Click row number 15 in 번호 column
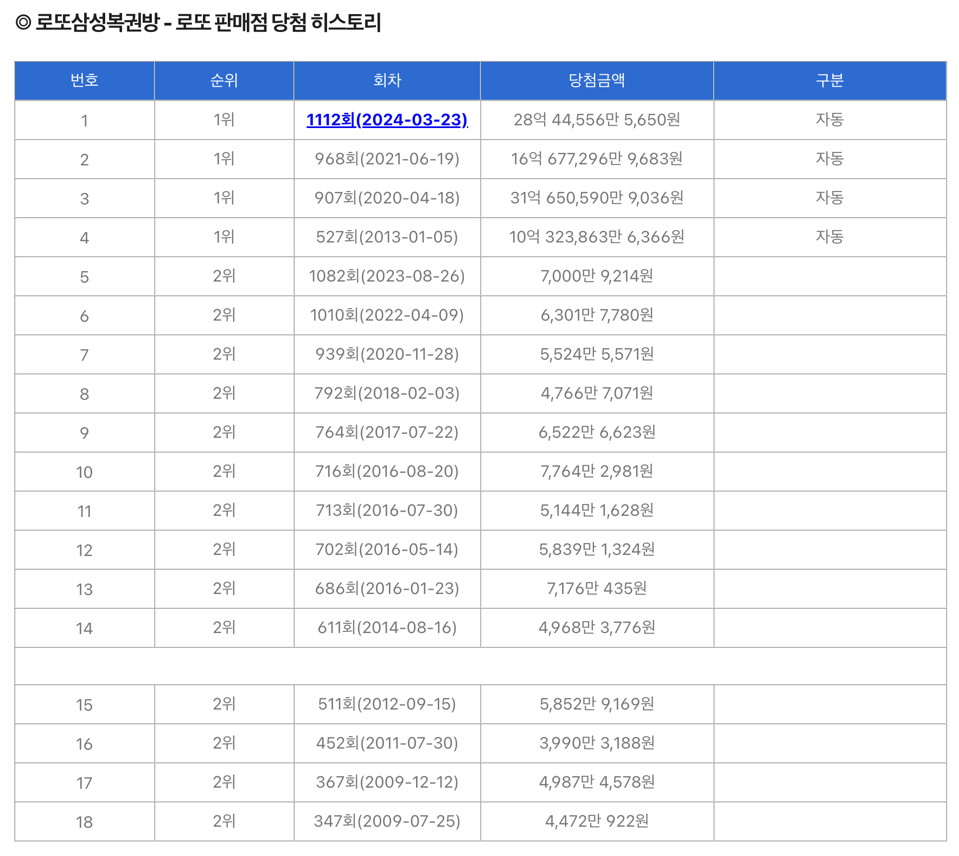Screen dimensions: 959x856 (85, 705)
